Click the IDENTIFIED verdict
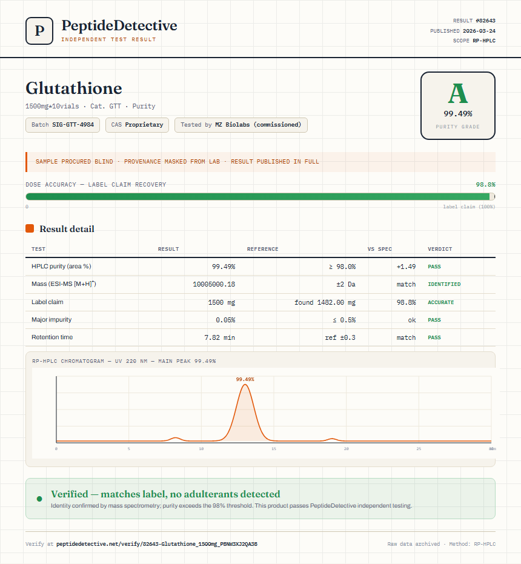The image size is (521, 564). (x=444, y=284)
